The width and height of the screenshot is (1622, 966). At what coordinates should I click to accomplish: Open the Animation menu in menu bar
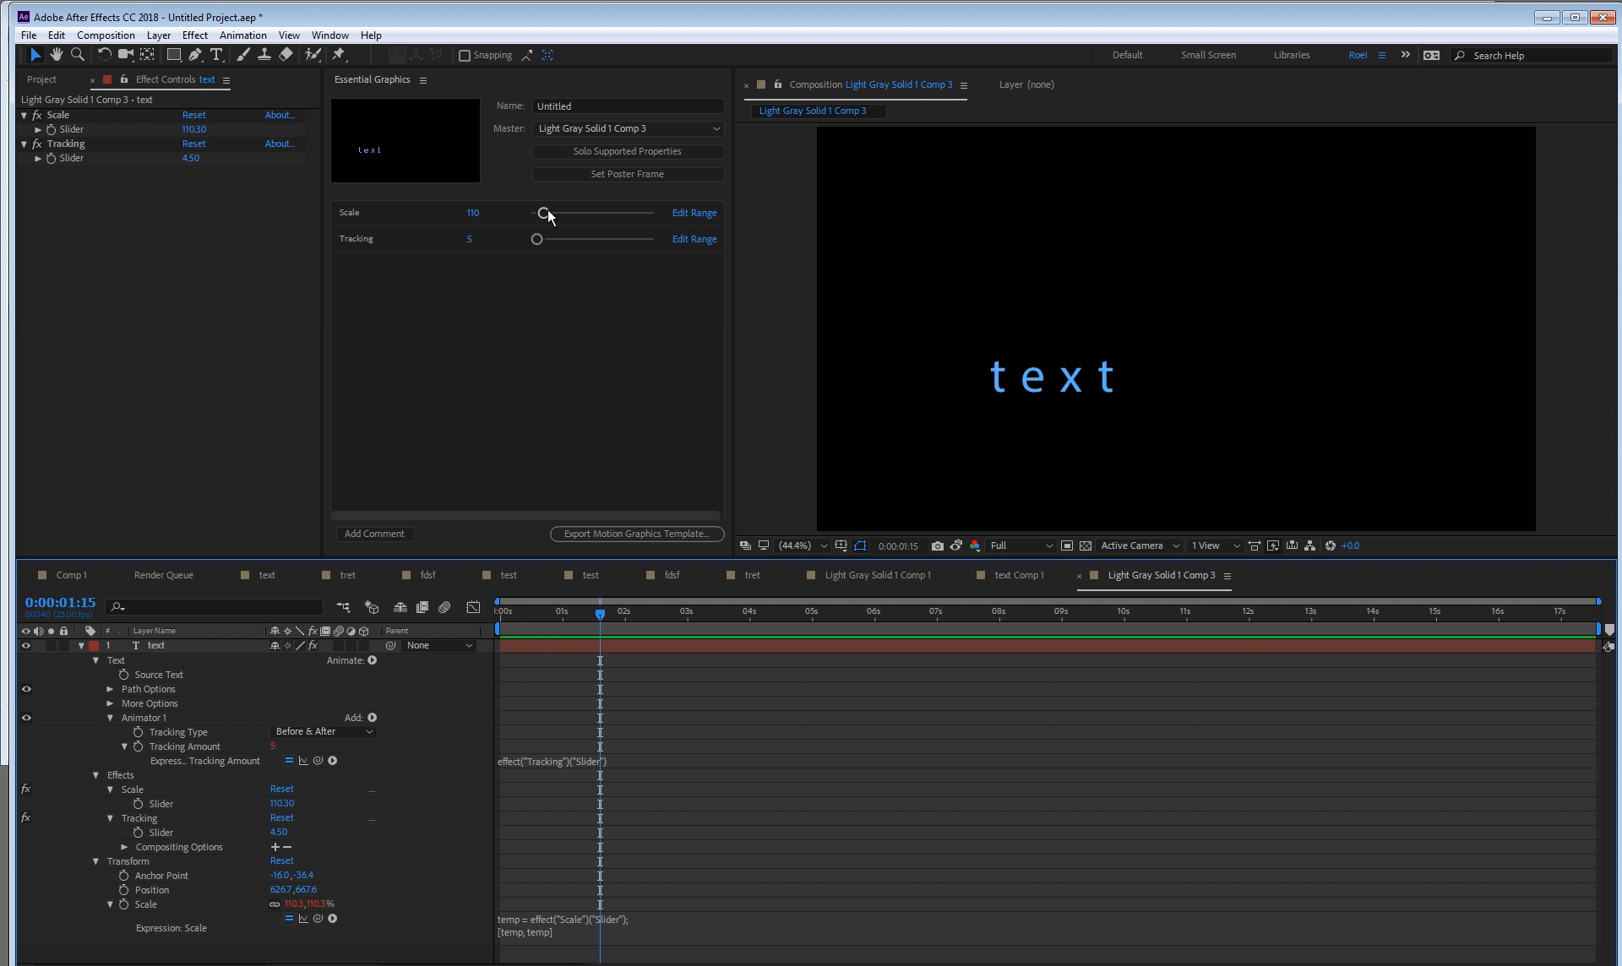242,35
